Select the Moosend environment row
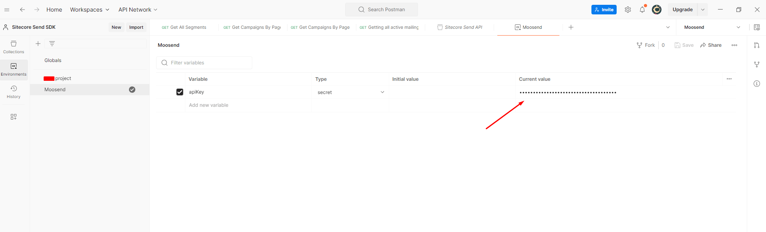 coord(90,90)
